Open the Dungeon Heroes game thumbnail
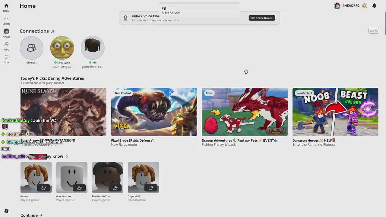Screen dimensions: 386x217 coord(335,112)
